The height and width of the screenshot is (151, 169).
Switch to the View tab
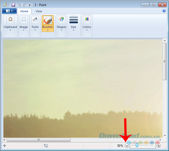click(x=39, y=11)
